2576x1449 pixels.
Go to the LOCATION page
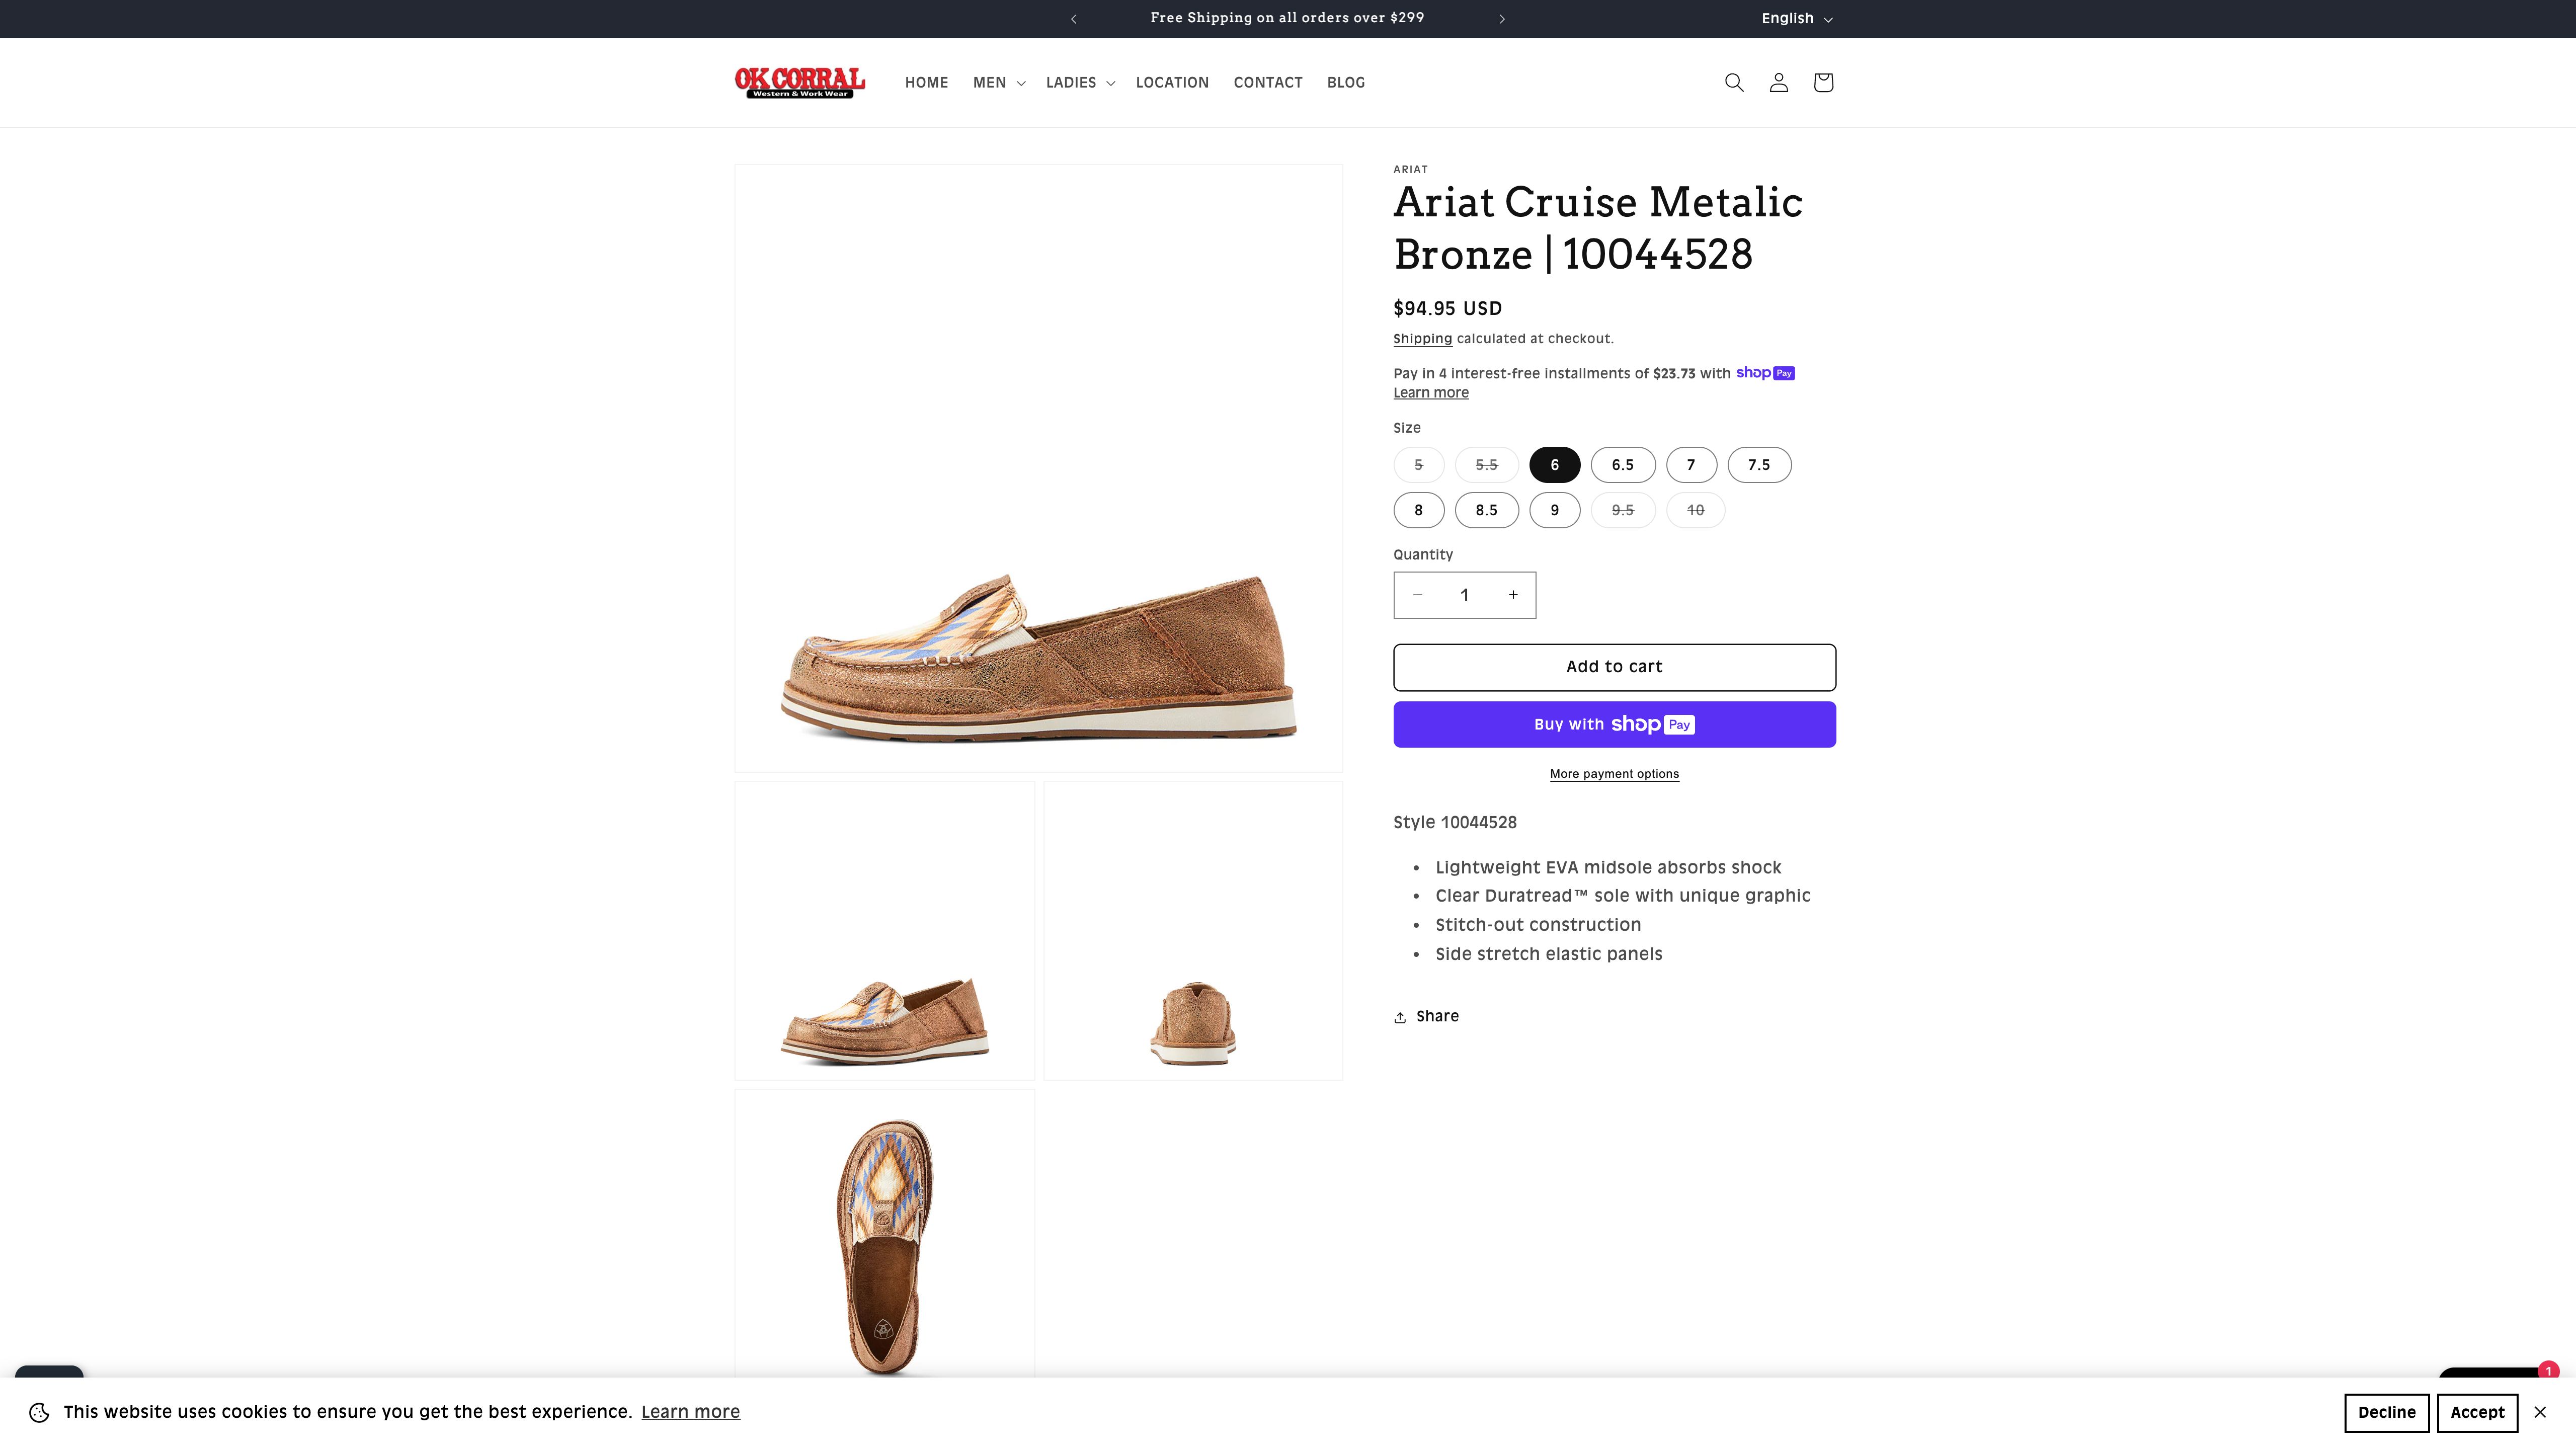(x=1172, y=83)
